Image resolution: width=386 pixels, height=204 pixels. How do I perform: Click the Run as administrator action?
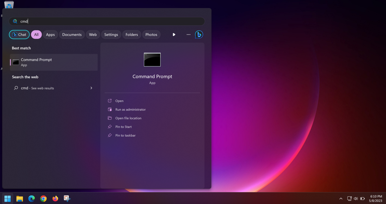pyautogui.click(x=130, y=109)
